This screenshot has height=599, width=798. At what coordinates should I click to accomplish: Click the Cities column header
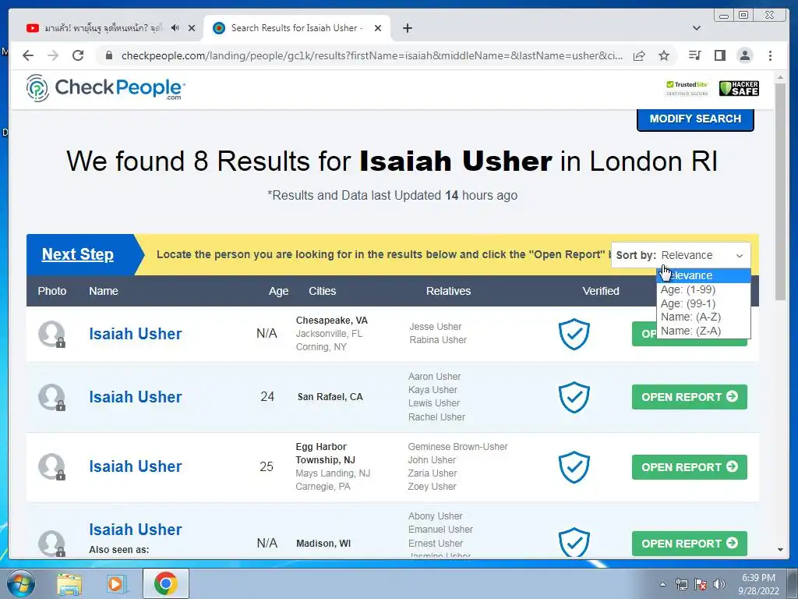click(x=322, y=291)
